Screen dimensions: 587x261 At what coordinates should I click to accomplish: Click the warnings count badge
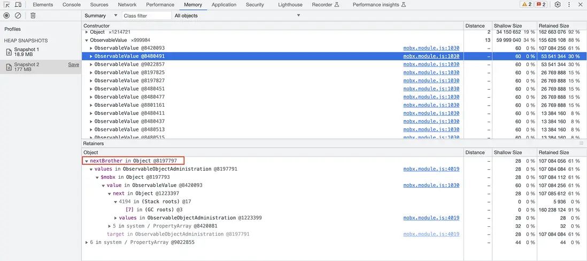[527, 4]
